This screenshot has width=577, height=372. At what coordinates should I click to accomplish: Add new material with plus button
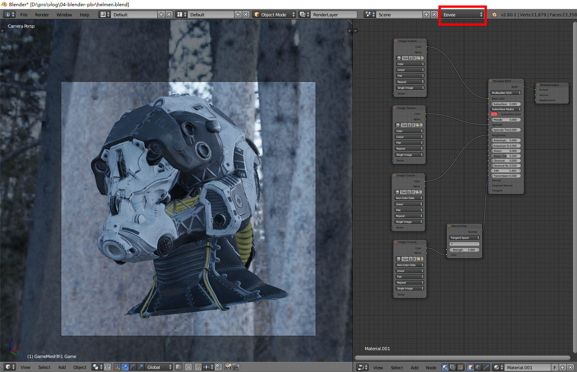tap(562, 367)
